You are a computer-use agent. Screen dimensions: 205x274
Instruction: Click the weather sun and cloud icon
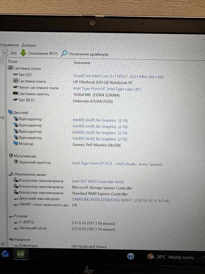(151, 256)
